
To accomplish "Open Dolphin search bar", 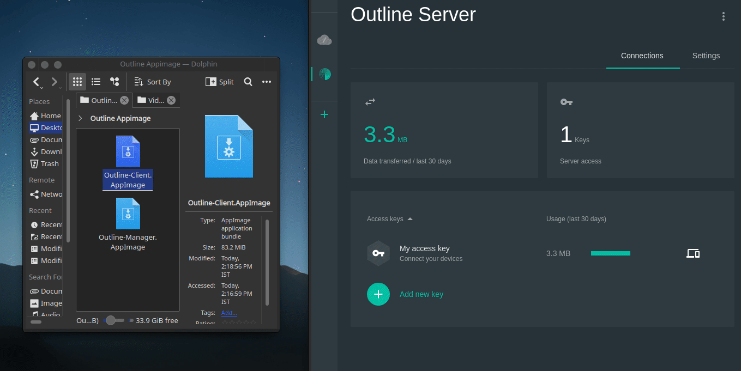I will coord(248,81).
